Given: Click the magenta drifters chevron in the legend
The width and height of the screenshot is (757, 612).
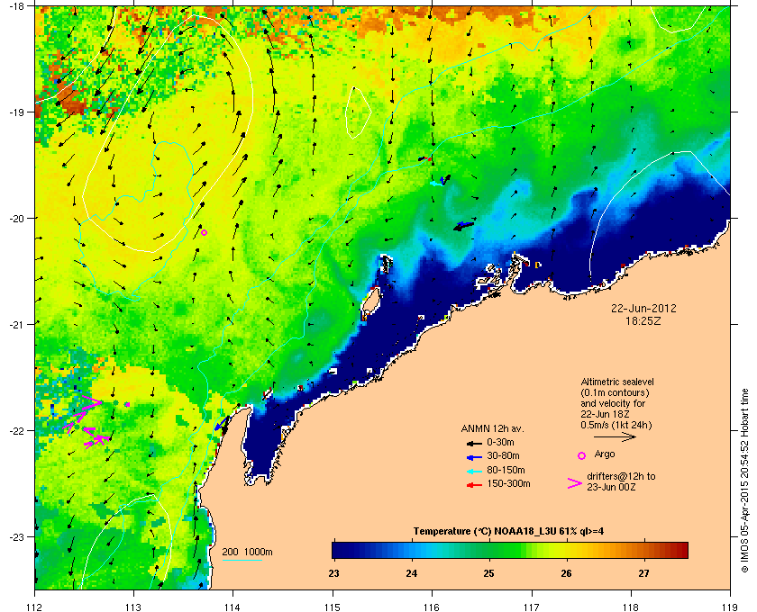Looking at the screenshot, I should (575, 483).
